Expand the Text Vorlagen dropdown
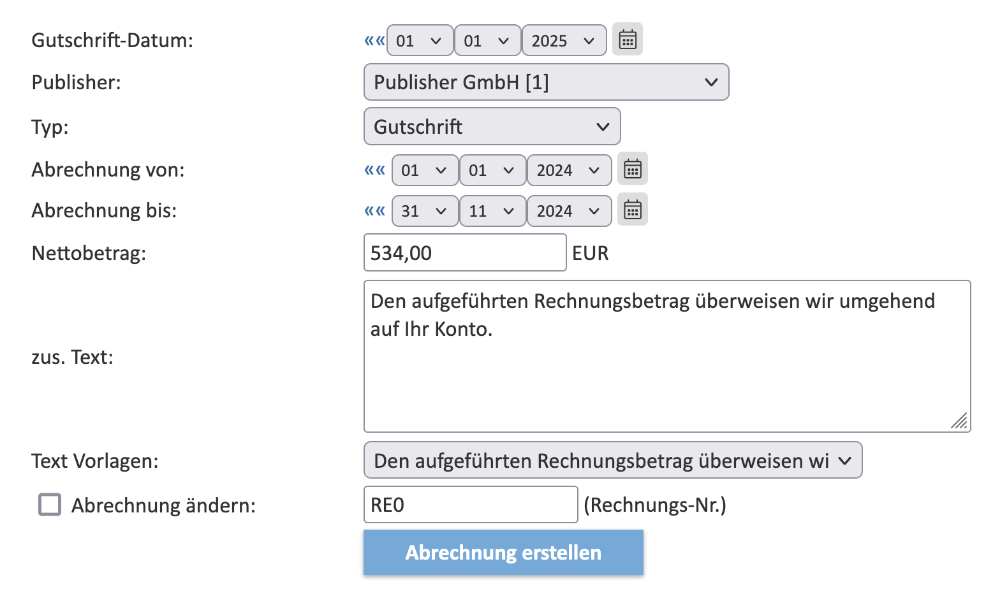Screen dimensions: 986x594 pyautogui.click(x=612, y=460)
